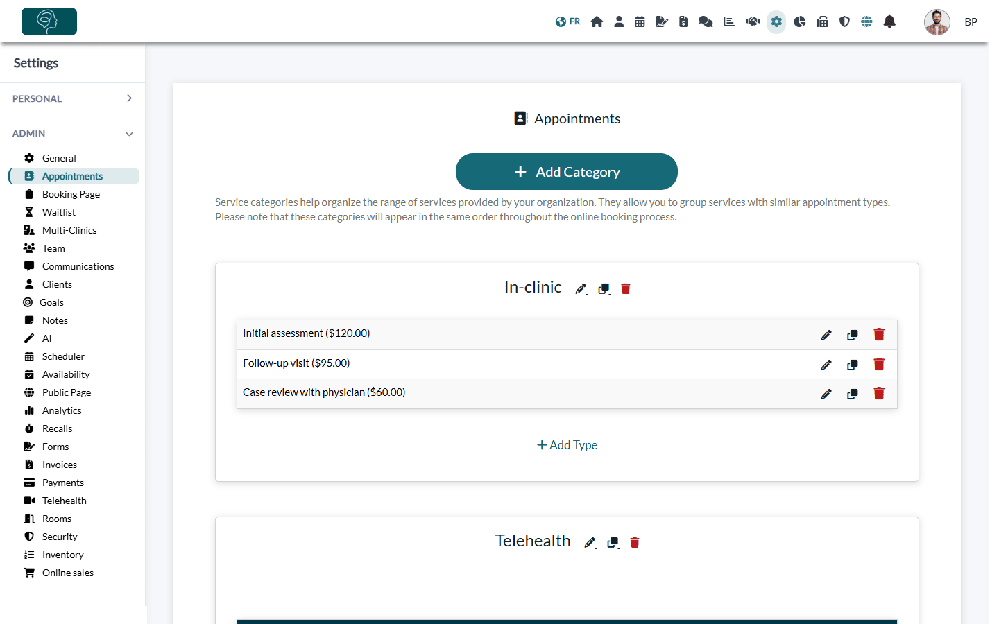
Task: Open Online sales settings
Action: [x=68, y=573]
